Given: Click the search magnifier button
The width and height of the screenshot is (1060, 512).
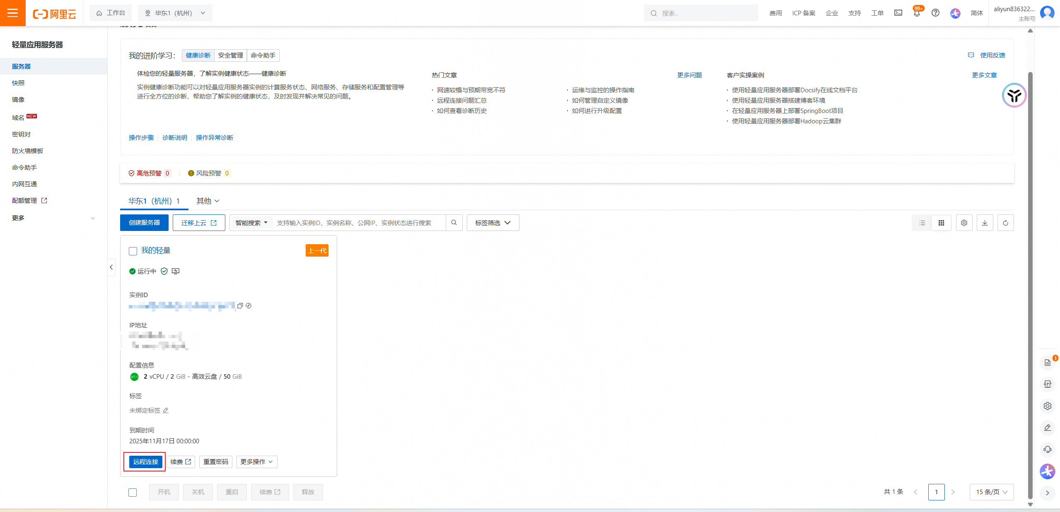Looking at the screenshot, I should [x=454, y=223].
